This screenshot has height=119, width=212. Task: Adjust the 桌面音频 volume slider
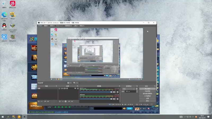tap(96, 99)
